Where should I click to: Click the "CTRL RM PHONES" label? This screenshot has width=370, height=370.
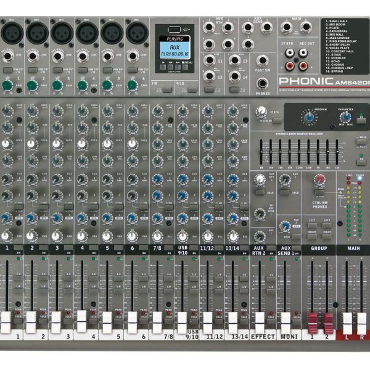(x=319, y=205)
